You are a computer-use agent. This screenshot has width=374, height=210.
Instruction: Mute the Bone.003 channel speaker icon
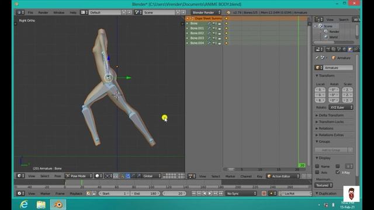click(x=214, y=38)
